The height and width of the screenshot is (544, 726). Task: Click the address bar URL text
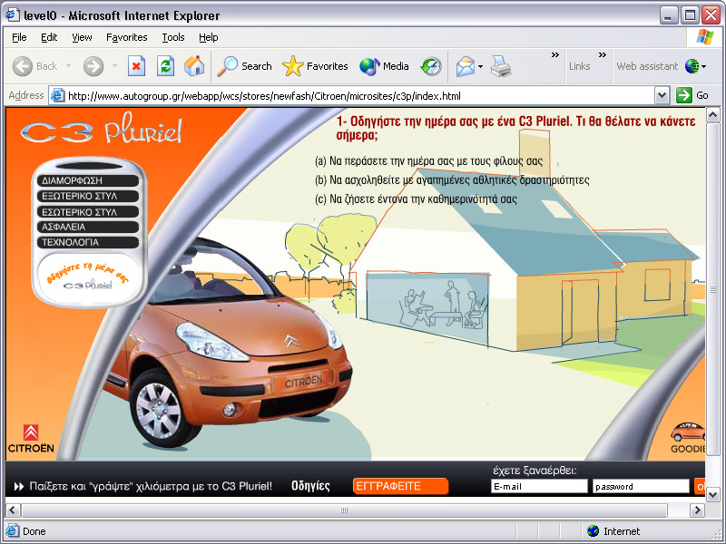click(264, 96)
